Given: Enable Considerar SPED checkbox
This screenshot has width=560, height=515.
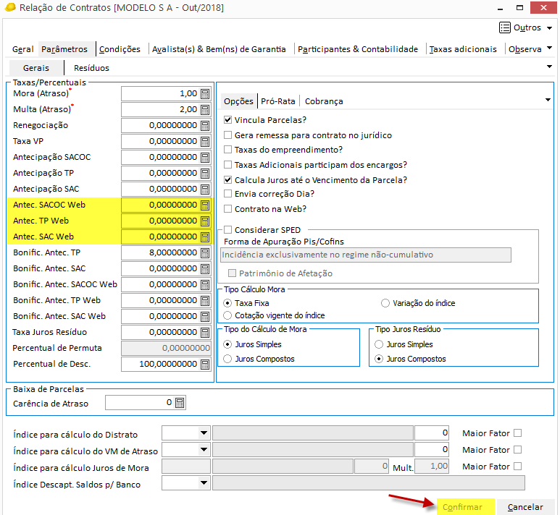Looking at the screenshot, I should coord(227,230).
